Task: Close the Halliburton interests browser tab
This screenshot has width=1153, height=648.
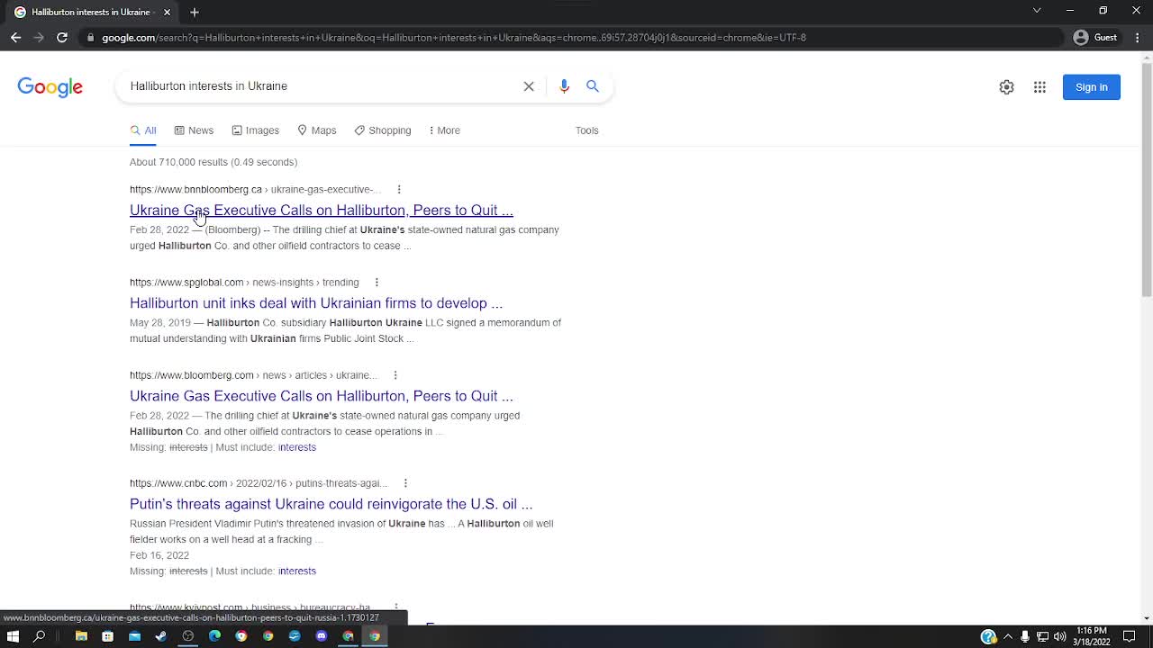Action: (167, 12)
